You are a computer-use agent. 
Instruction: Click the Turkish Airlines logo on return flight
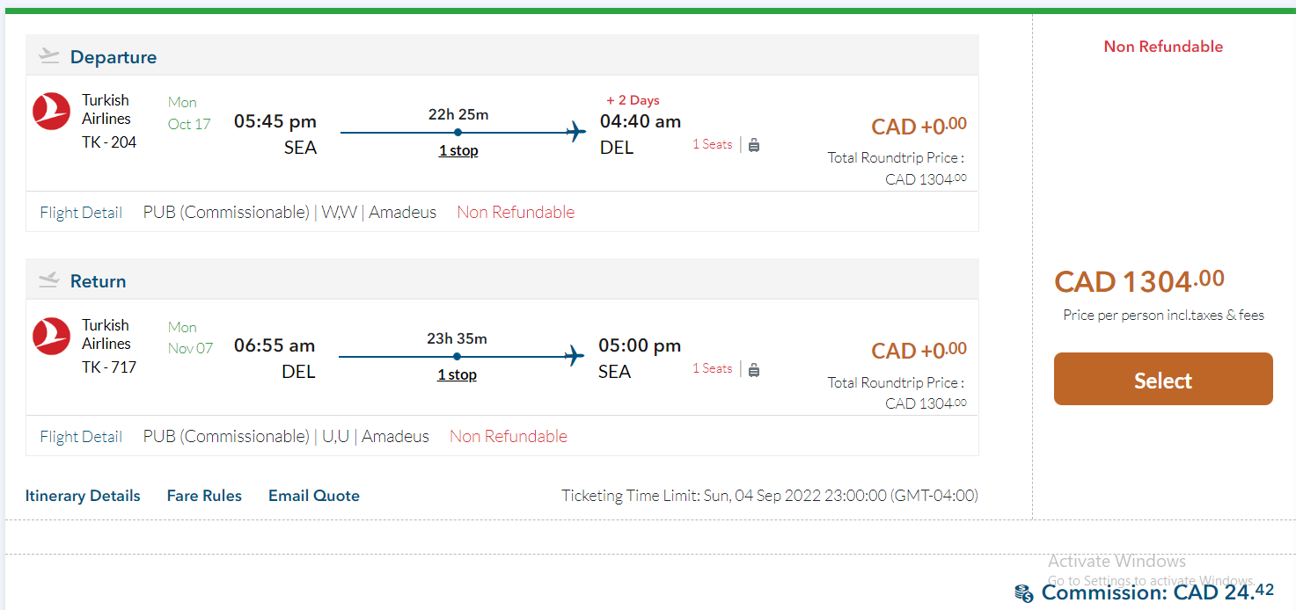point(51,336)
